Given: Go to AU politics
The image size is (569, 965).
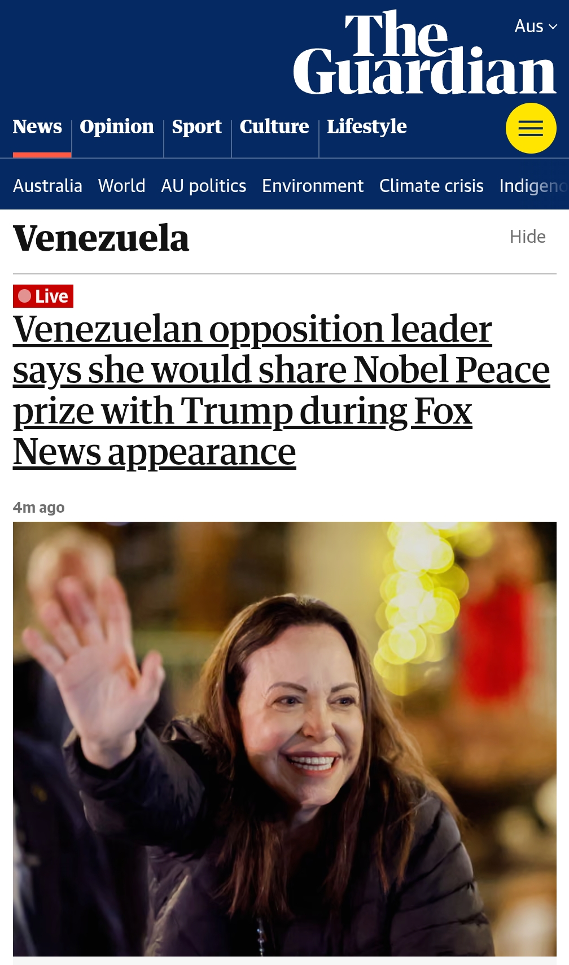Looking at the screenshot, I should [204, 186].
